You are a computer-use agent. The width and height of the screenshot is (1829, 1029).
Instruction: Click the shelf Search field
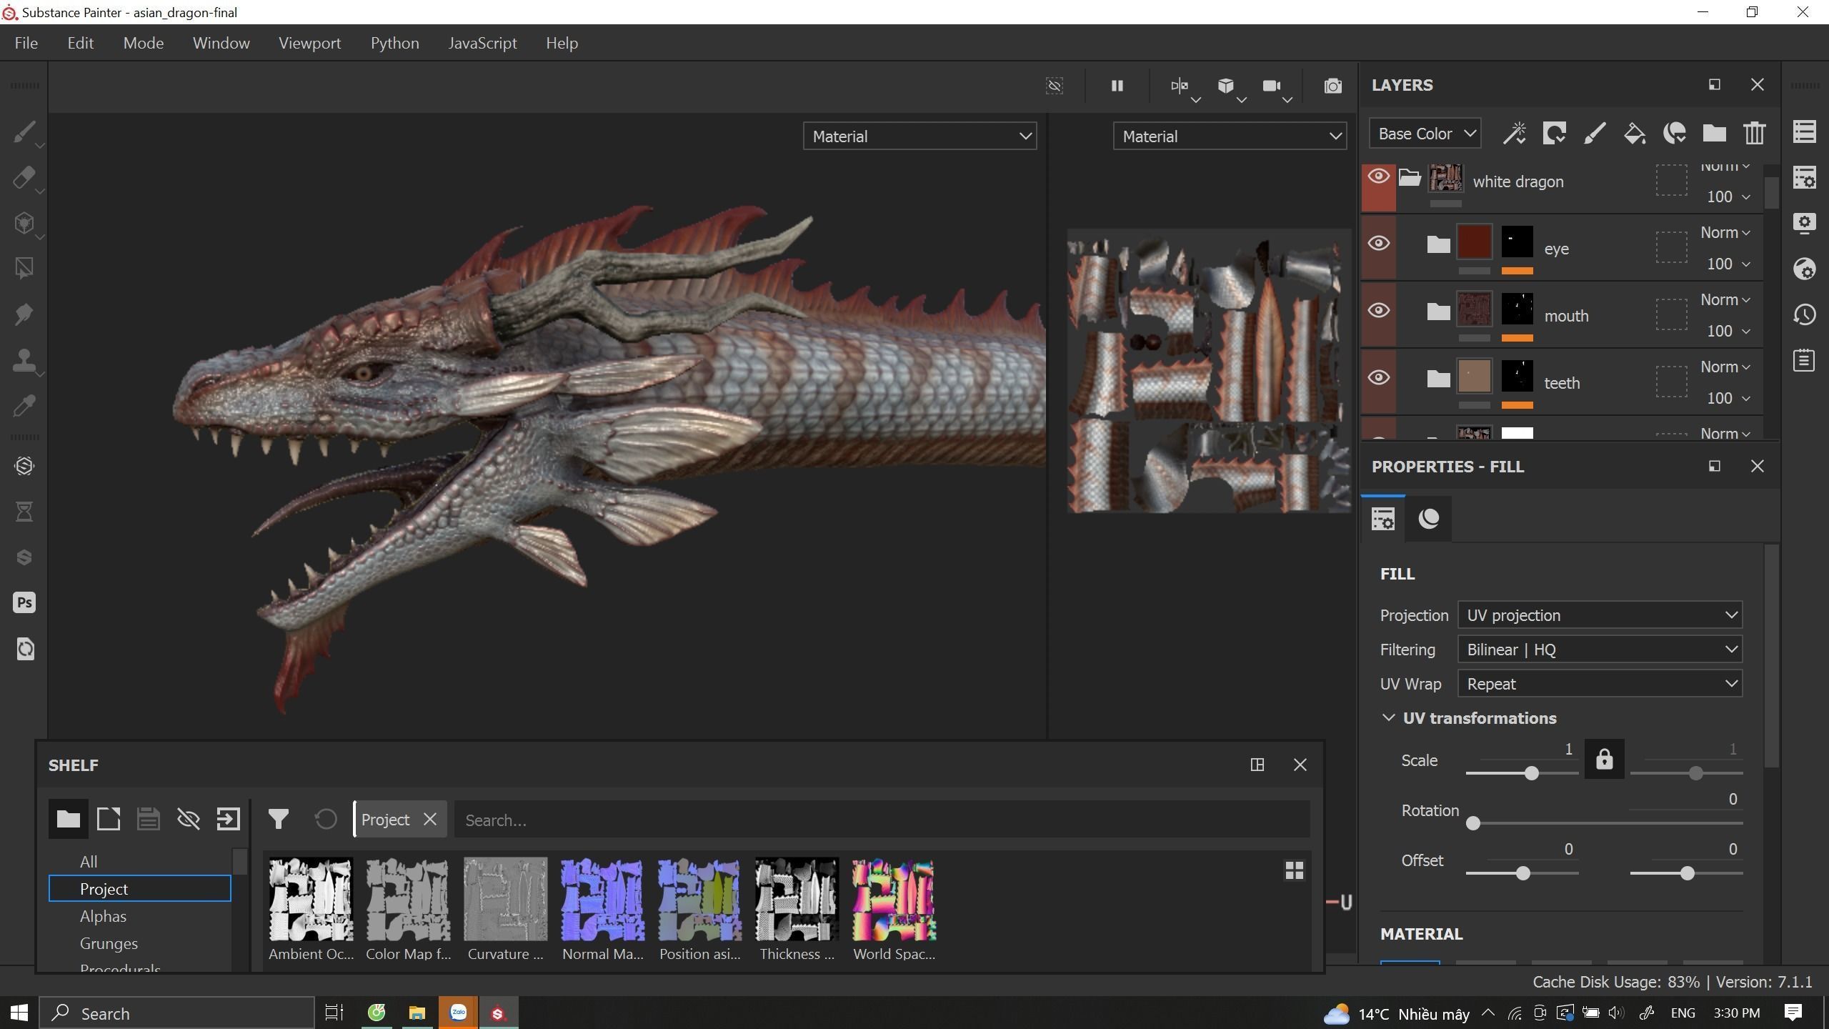click(x=882, y=820)
